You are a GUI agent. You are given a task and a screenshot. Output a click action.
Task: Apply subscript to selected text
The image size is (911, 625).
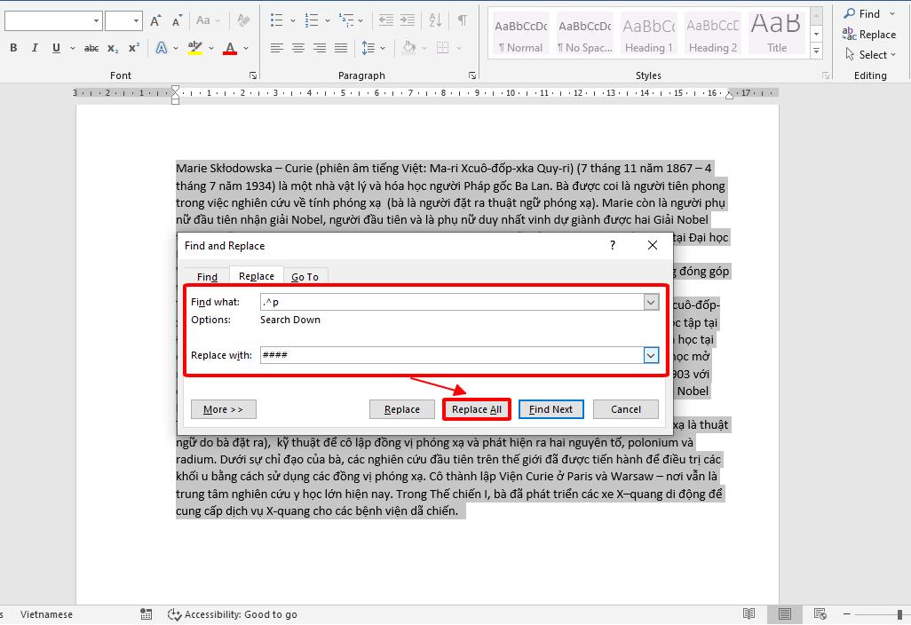click(111, 47)
